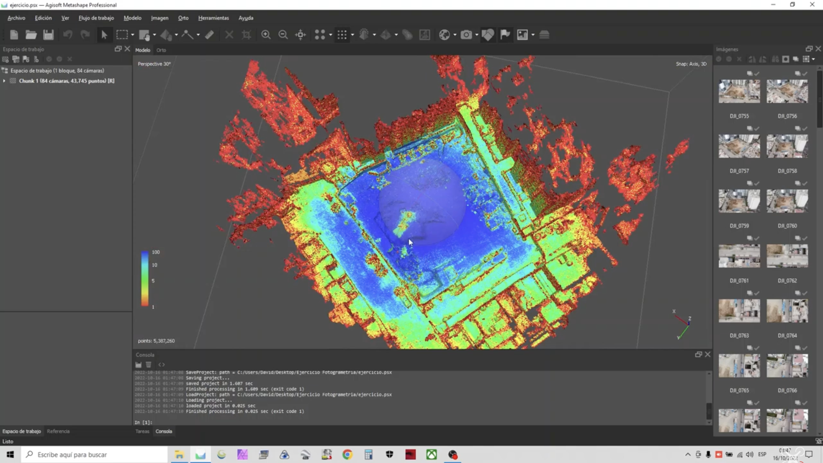Switch to the Referencia panel tab
This screenshot has height=463, width=823.
[x=58, y=431]
